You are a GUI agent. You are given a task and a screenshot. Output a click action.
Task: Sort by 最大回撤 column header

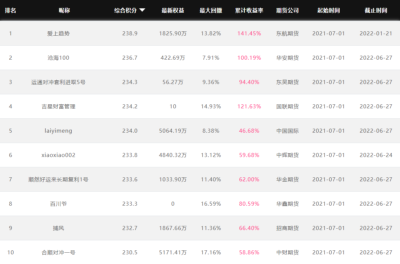point(211,10)
